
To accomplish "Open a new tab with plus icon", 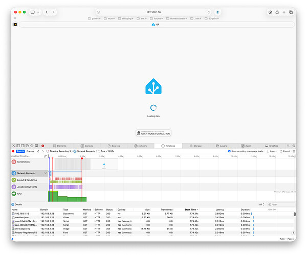I will [284, 12].
